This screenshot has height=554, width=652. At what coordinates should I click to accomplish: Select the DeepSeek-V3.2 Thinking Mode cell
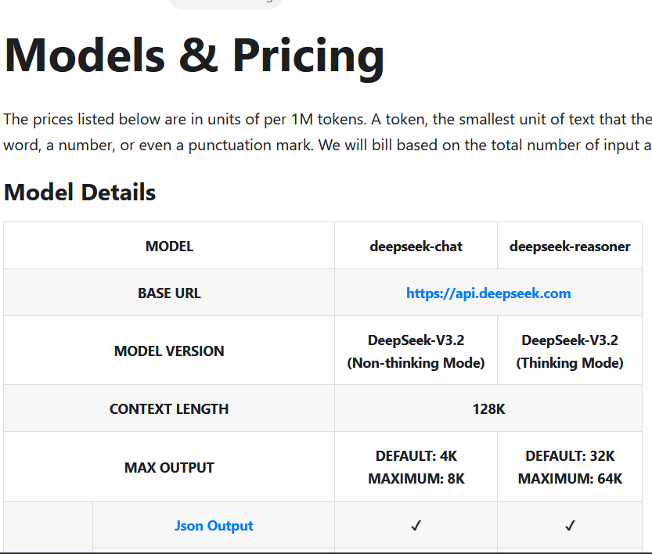click(x=570, y=351)
